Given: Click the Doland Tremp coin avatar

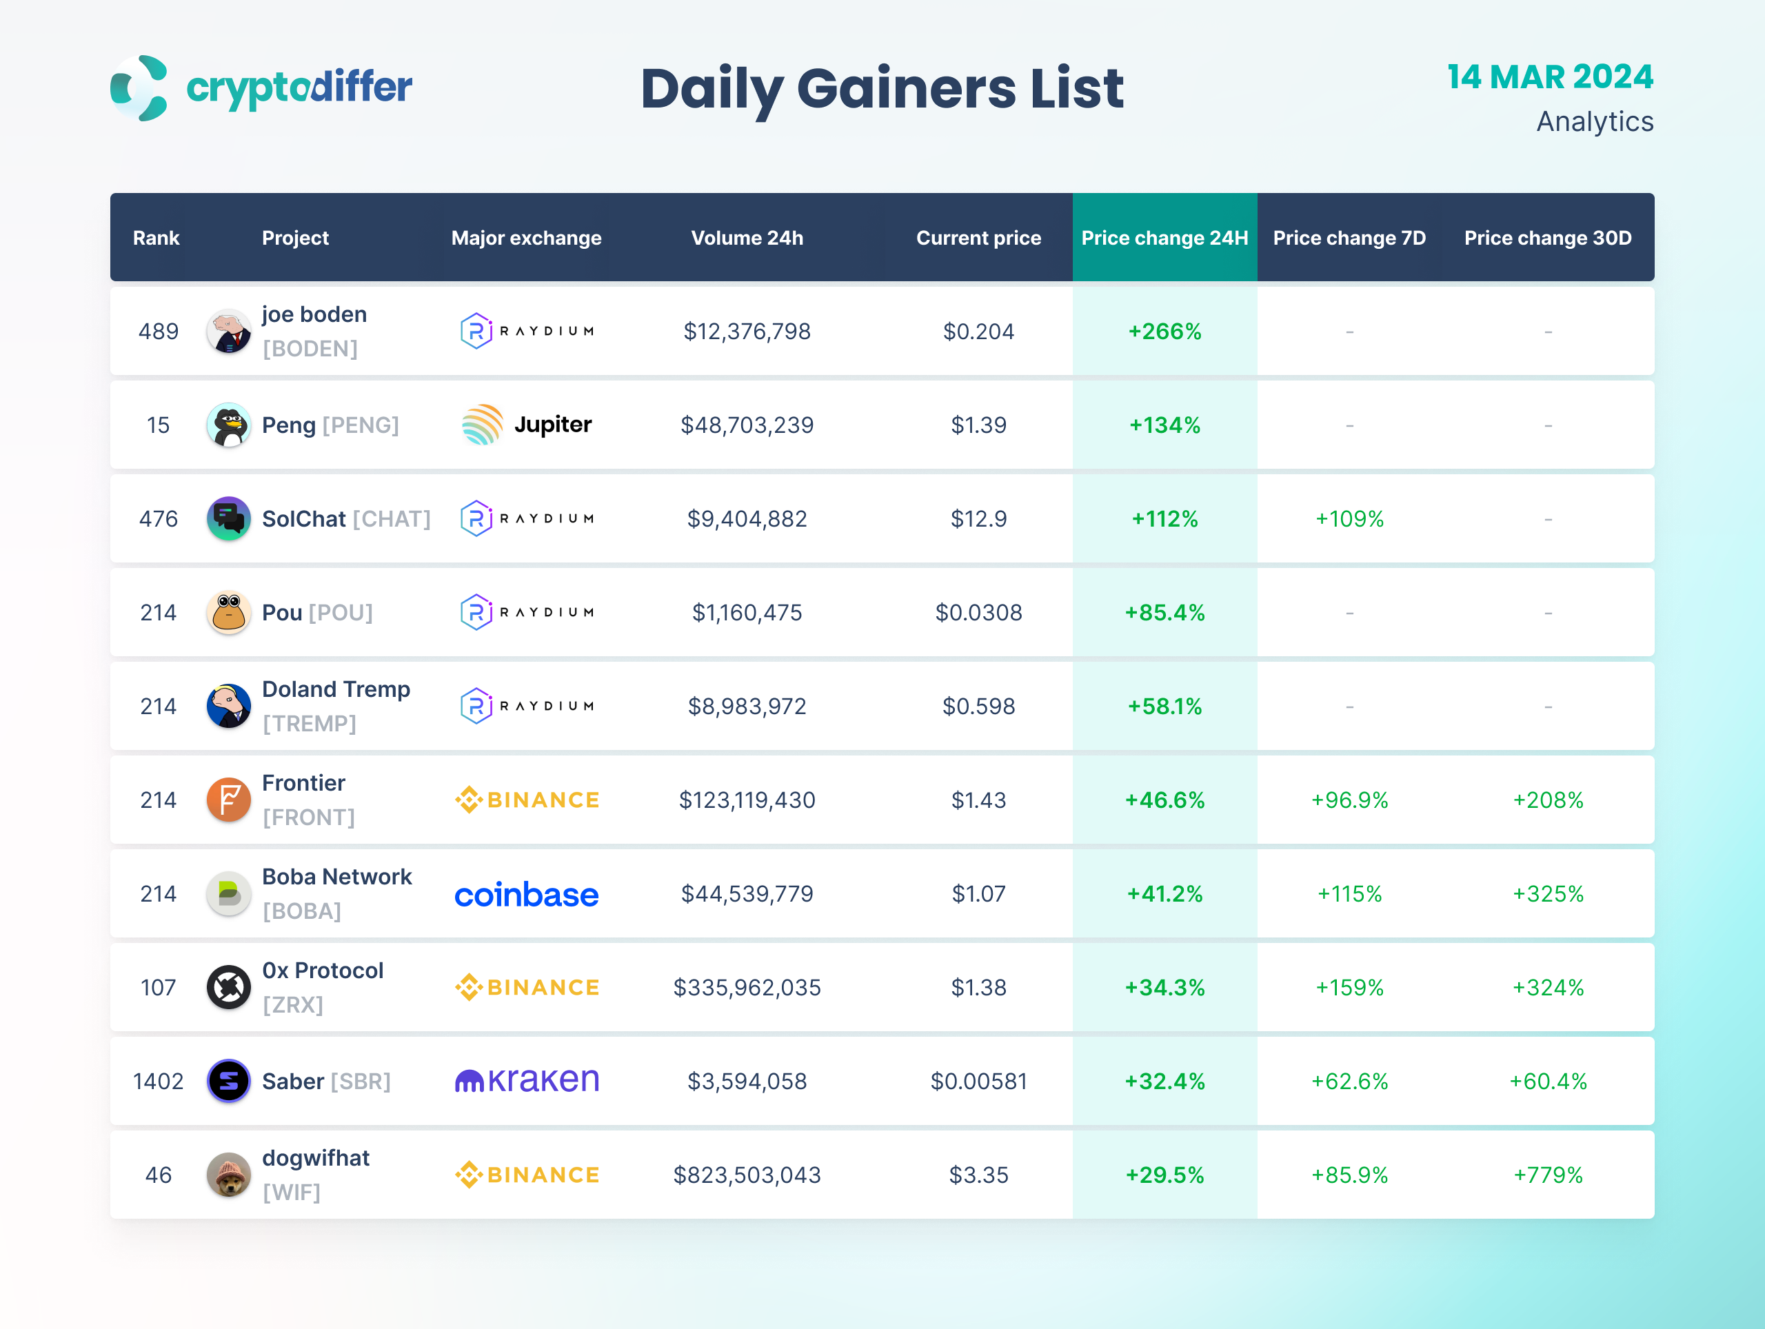Looking at the screenshot, I should [228, 706].
